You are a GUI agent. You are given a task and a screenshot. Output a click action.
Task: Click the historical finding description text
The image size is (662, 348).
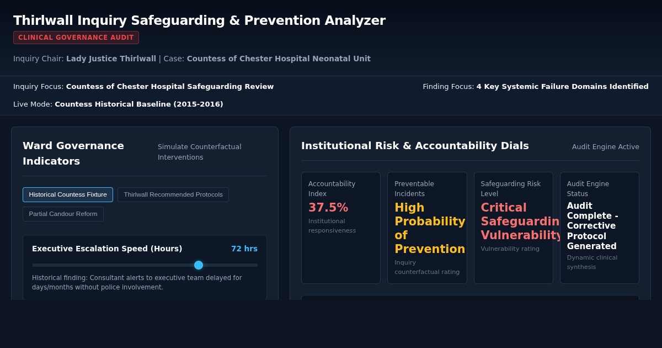coord(137,282)
